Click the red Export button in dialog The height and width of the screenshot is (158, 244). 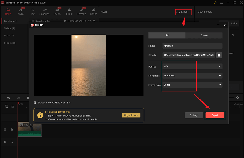(x=215, y=115)
